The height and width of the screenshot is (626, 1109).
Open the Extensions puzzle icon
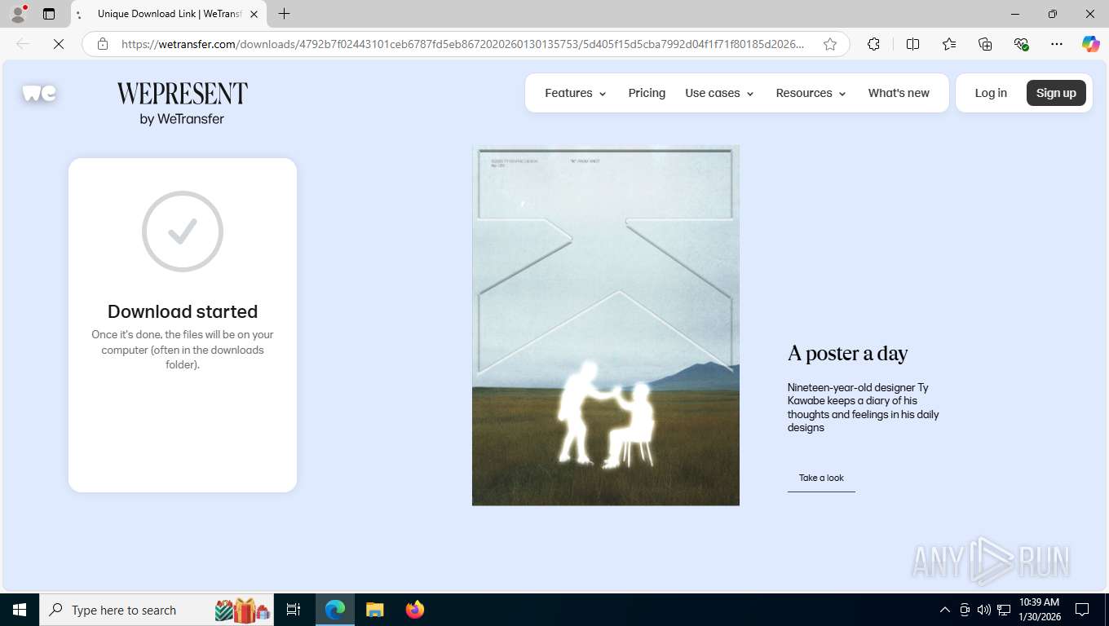click(x=873, y=44)
